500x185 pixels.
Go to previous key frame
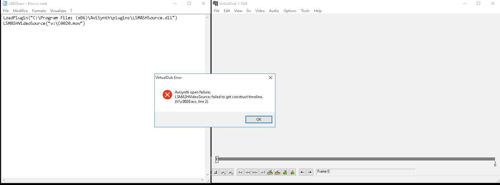coord(270,172)
